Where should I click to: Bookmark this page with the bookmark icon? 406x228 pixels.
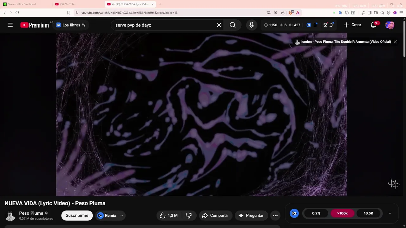[x=69, y=13]
